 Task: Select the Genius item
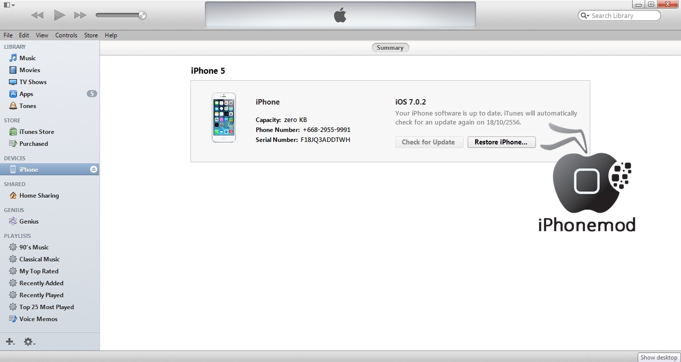coord(28,222)
